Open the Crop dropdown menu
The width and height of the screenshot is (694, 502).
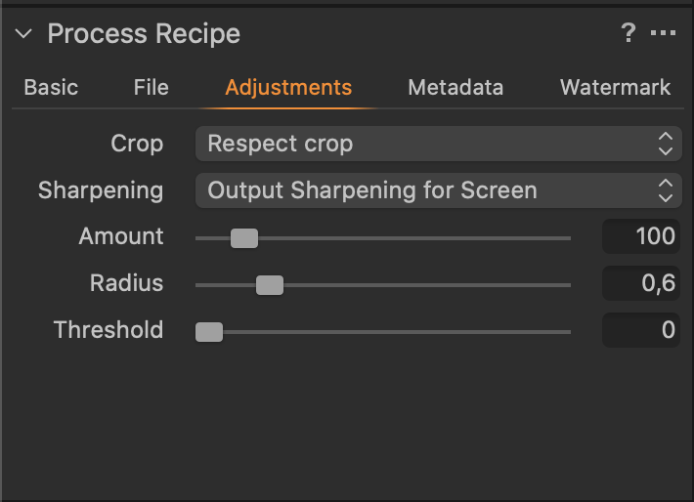(438, 144)
